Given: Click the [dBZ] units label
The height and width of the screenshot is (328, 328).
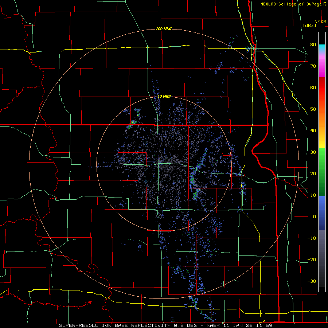Looking at the screenshot, I should [309, 25].
